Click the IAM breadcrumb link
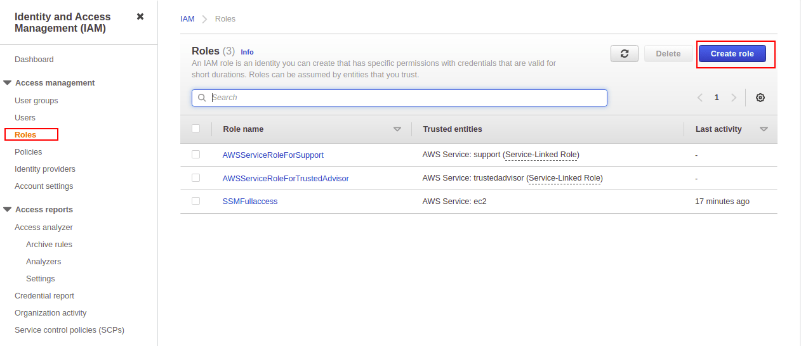The height and width of the screenshot is (346, 801). [187, 19]
